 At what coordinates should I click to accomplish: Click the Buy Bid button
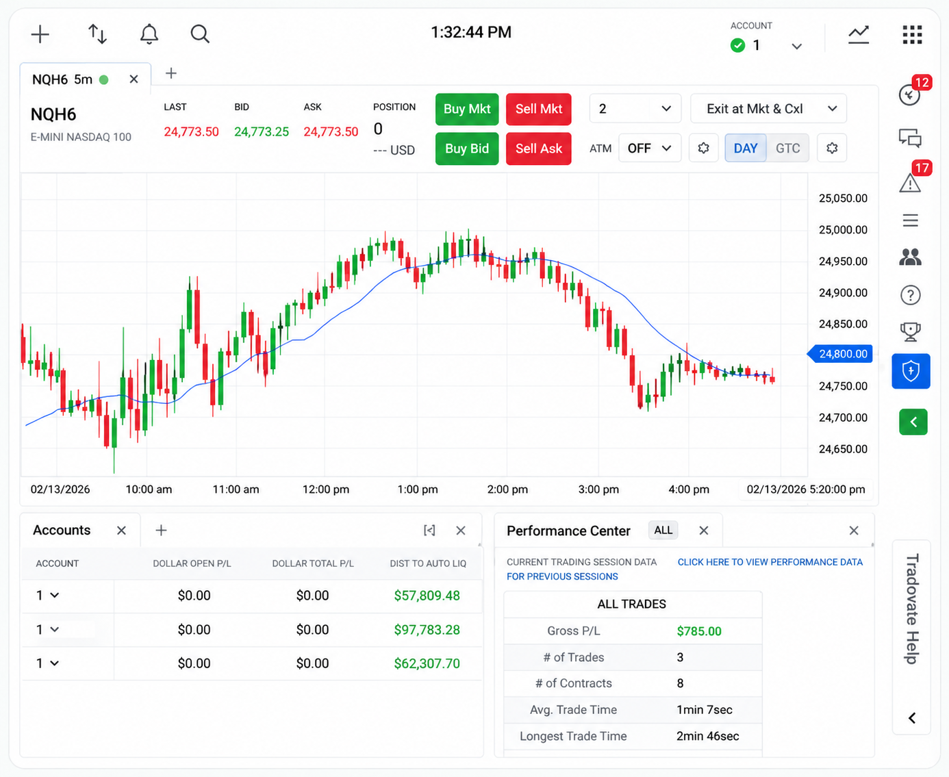coord(467,149)
